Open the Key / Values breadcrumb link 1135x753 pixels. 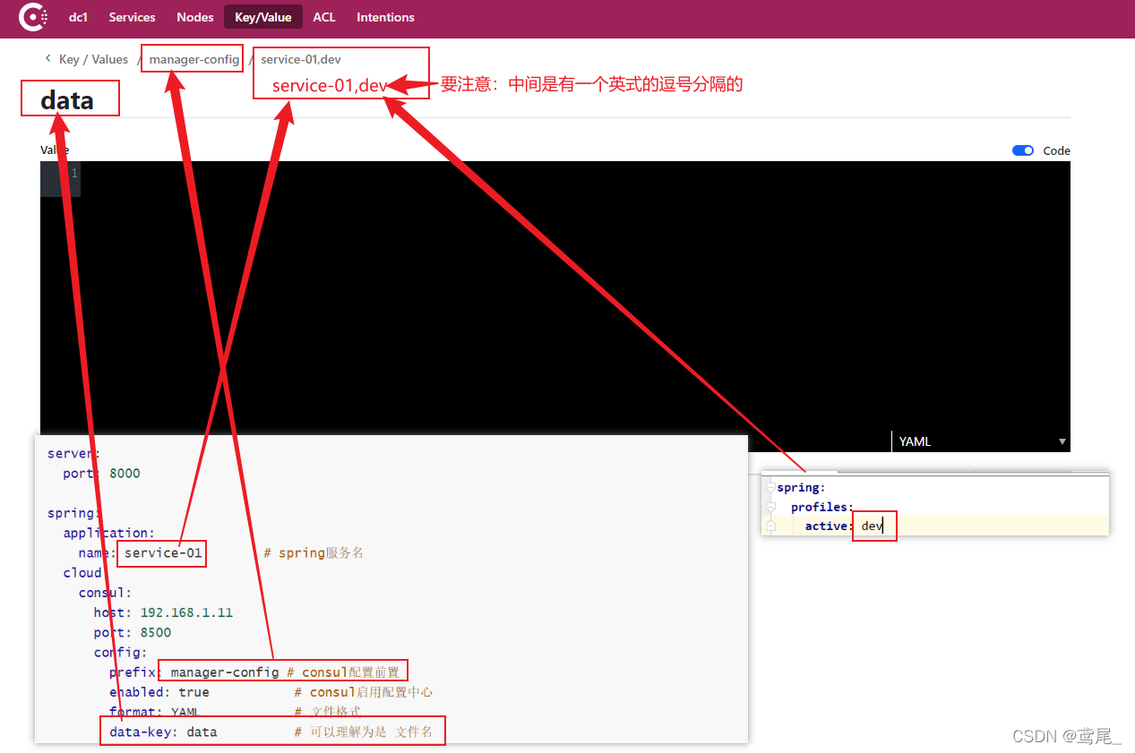pos(93,59)
